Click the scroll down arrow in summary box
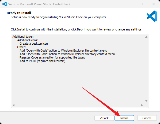The width and height of the screenshot is (160, 124). pos(146,101)
